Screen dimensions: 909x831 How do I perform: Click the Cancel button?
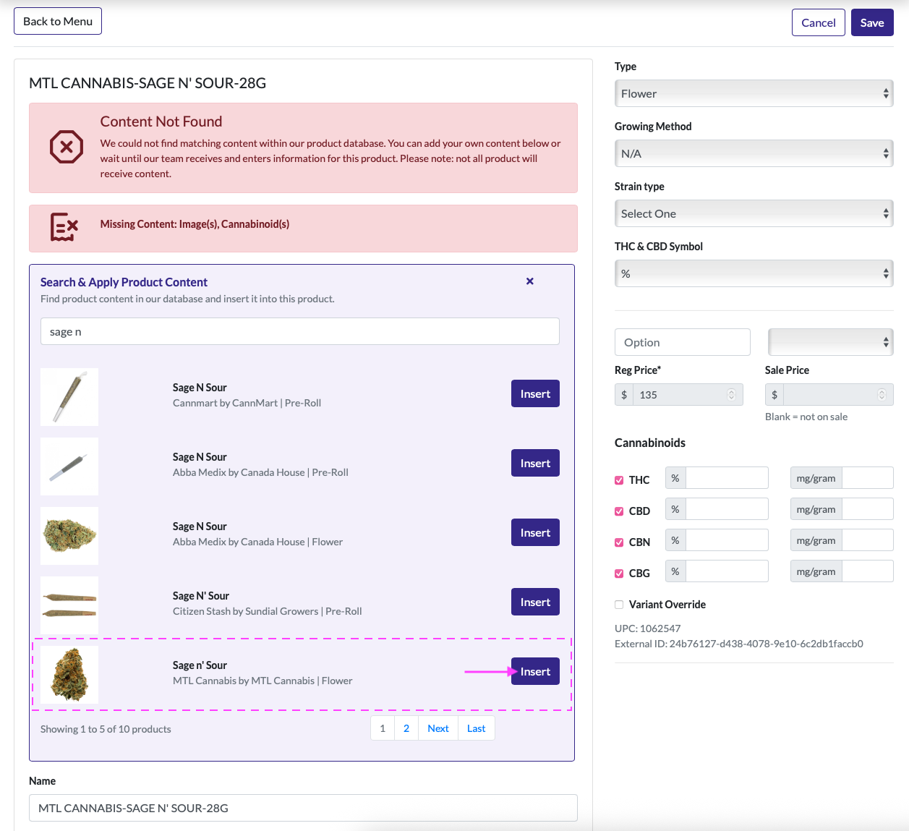tap(819, 22)
